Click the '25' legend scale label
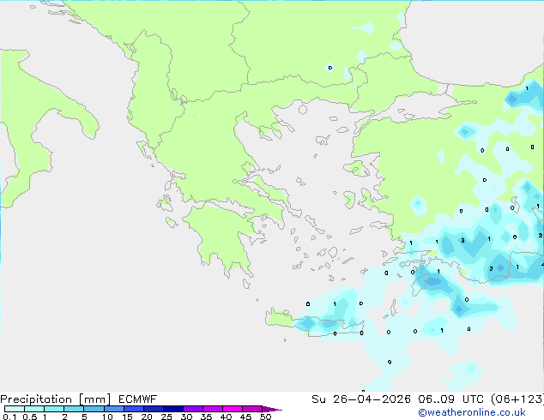 [x=166, y=417]
